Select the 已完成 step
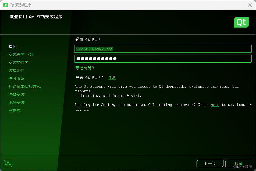256x171 pixels. 14,111
